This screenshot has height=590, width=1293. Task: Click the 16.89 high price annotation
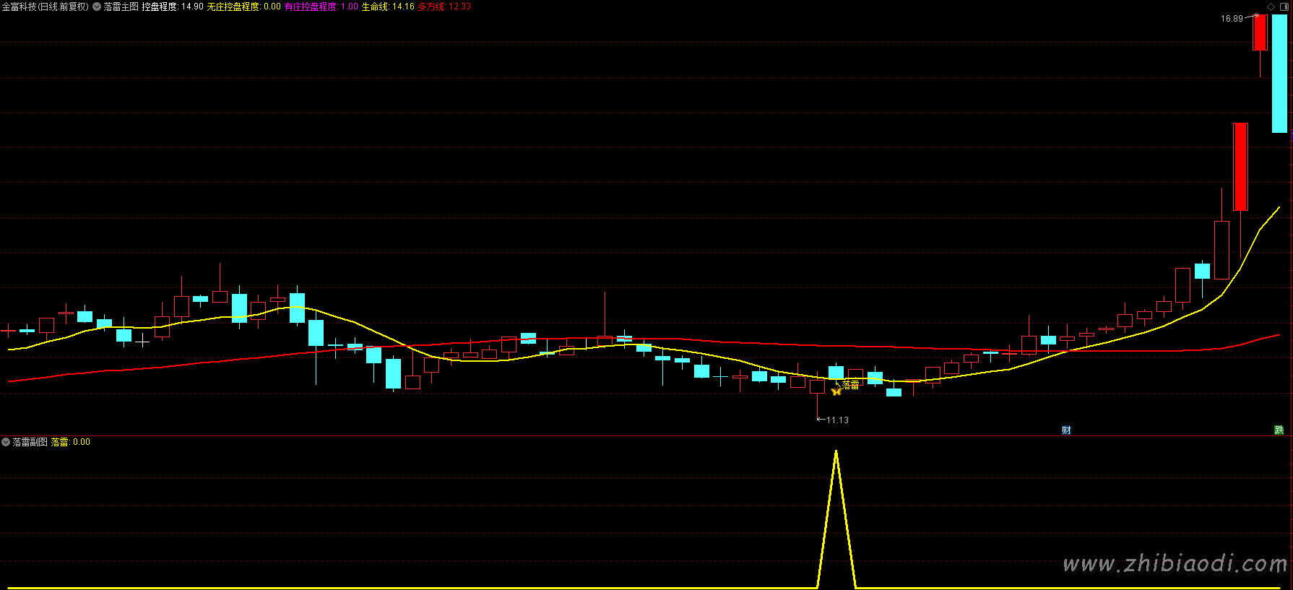pyautogui.click(x=1232, y=19)
